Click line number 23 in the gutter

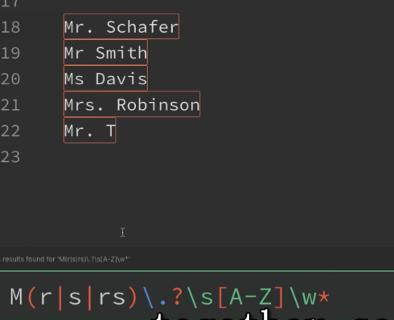[x=10, y=157]
